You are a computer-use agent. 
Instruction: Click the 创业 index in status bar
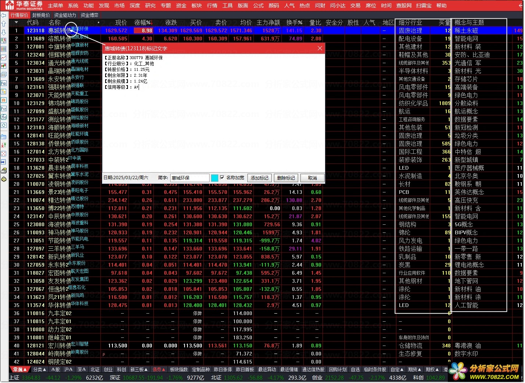coord(317,377)
